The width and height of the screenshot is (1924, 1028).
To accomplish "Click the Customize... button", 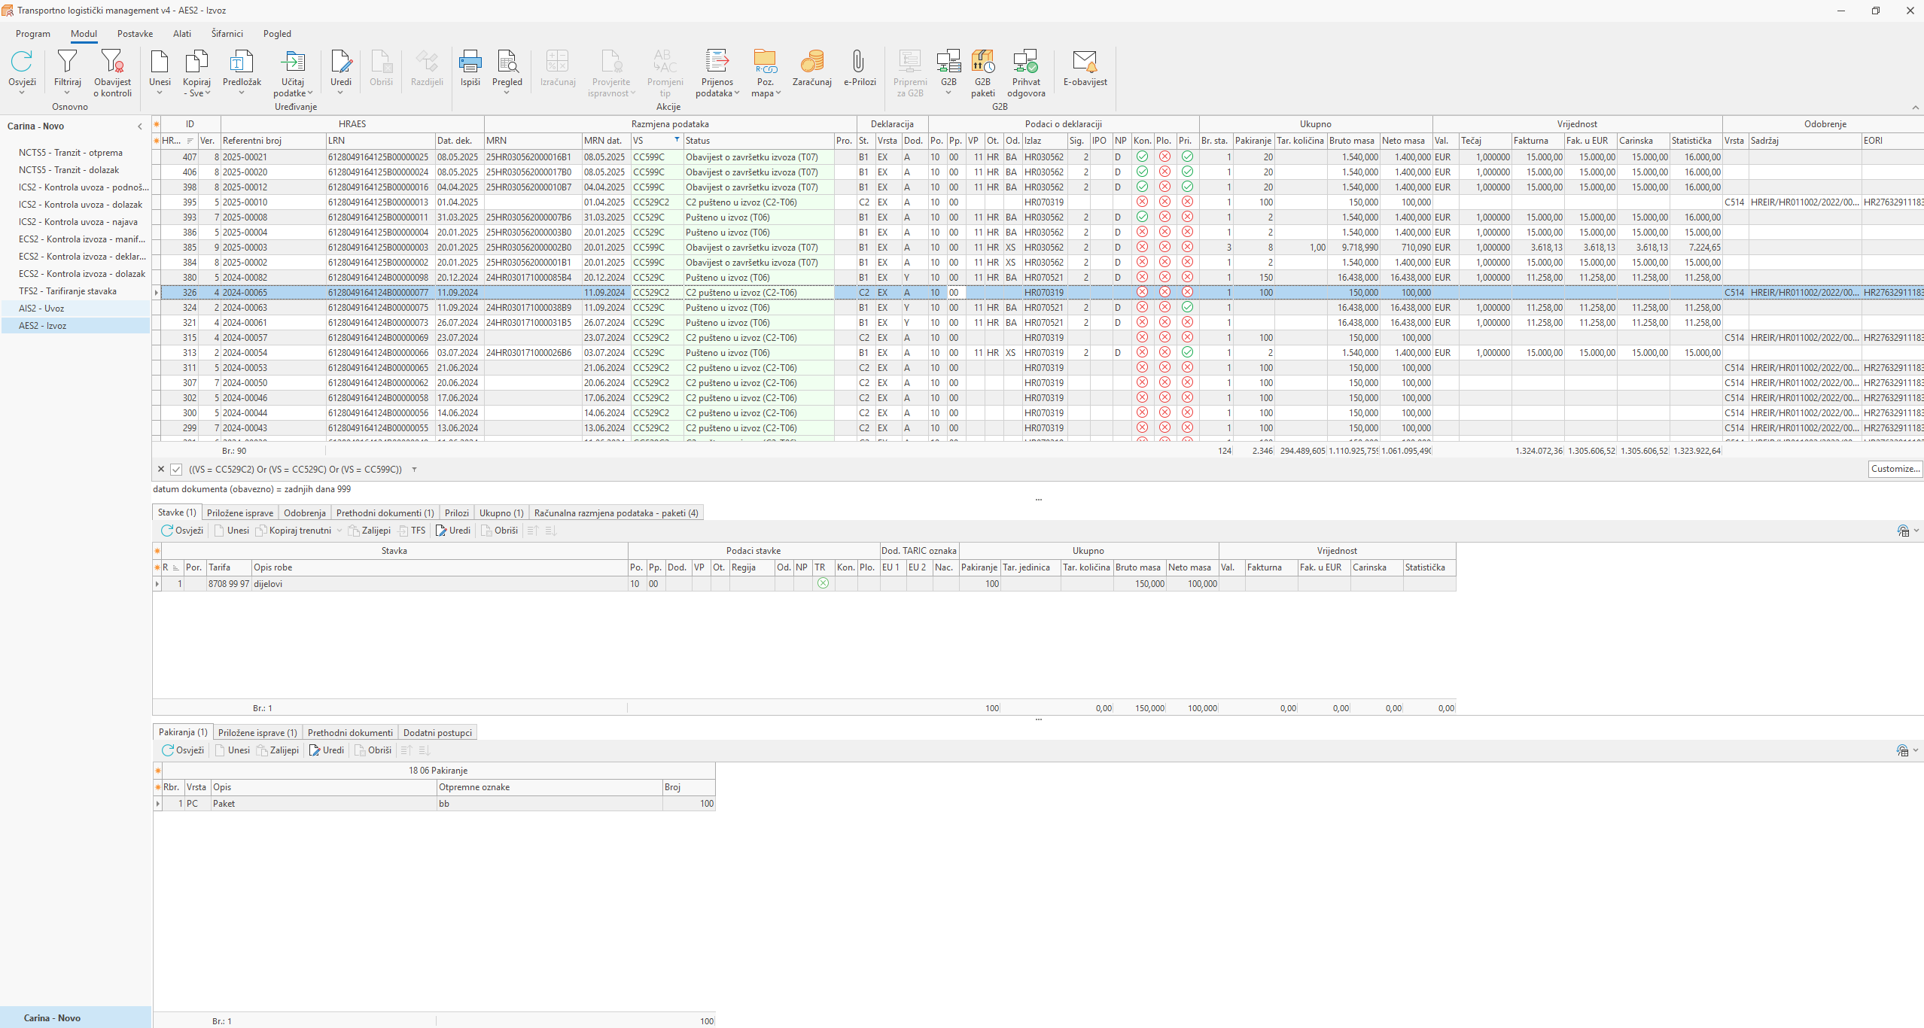I will (1895, 469).
